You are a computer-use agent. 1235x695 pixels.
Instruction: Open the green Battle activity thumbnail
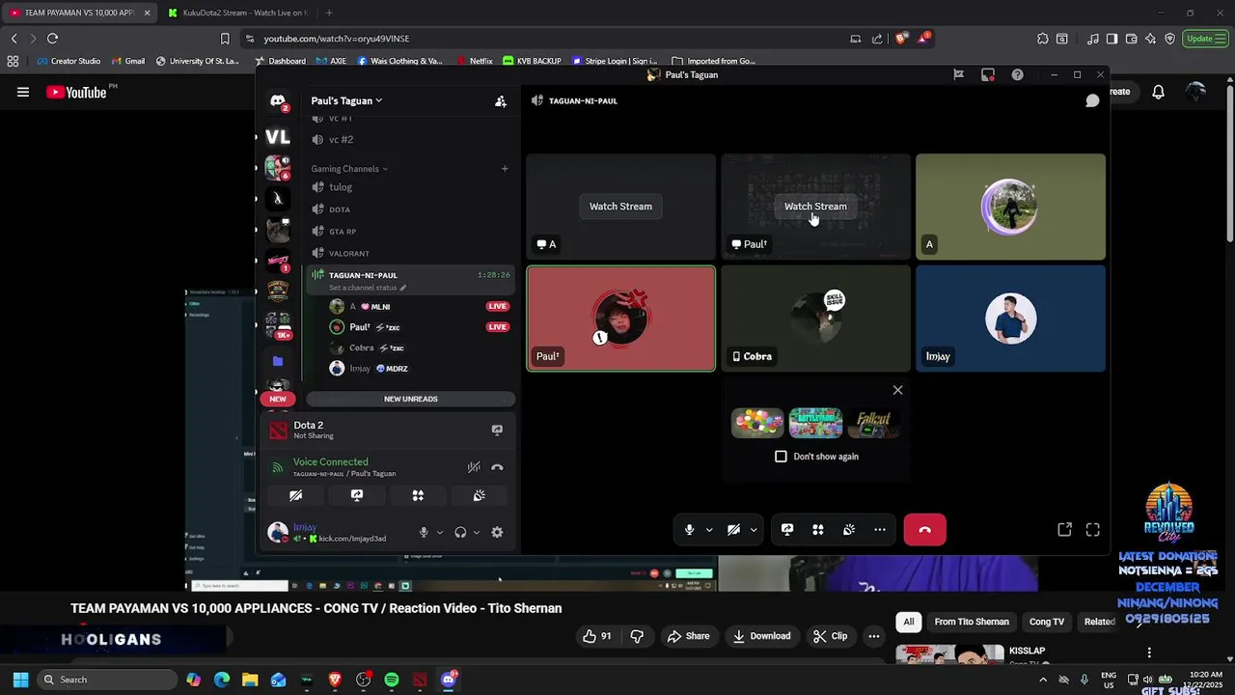815,423
